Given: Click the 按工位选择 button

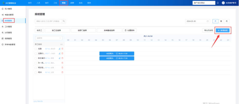Looking at the screenshot, I should pos(58,30).
